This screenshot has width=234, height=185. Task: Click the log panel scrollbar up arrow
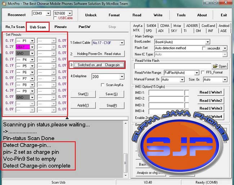point(126,123)
